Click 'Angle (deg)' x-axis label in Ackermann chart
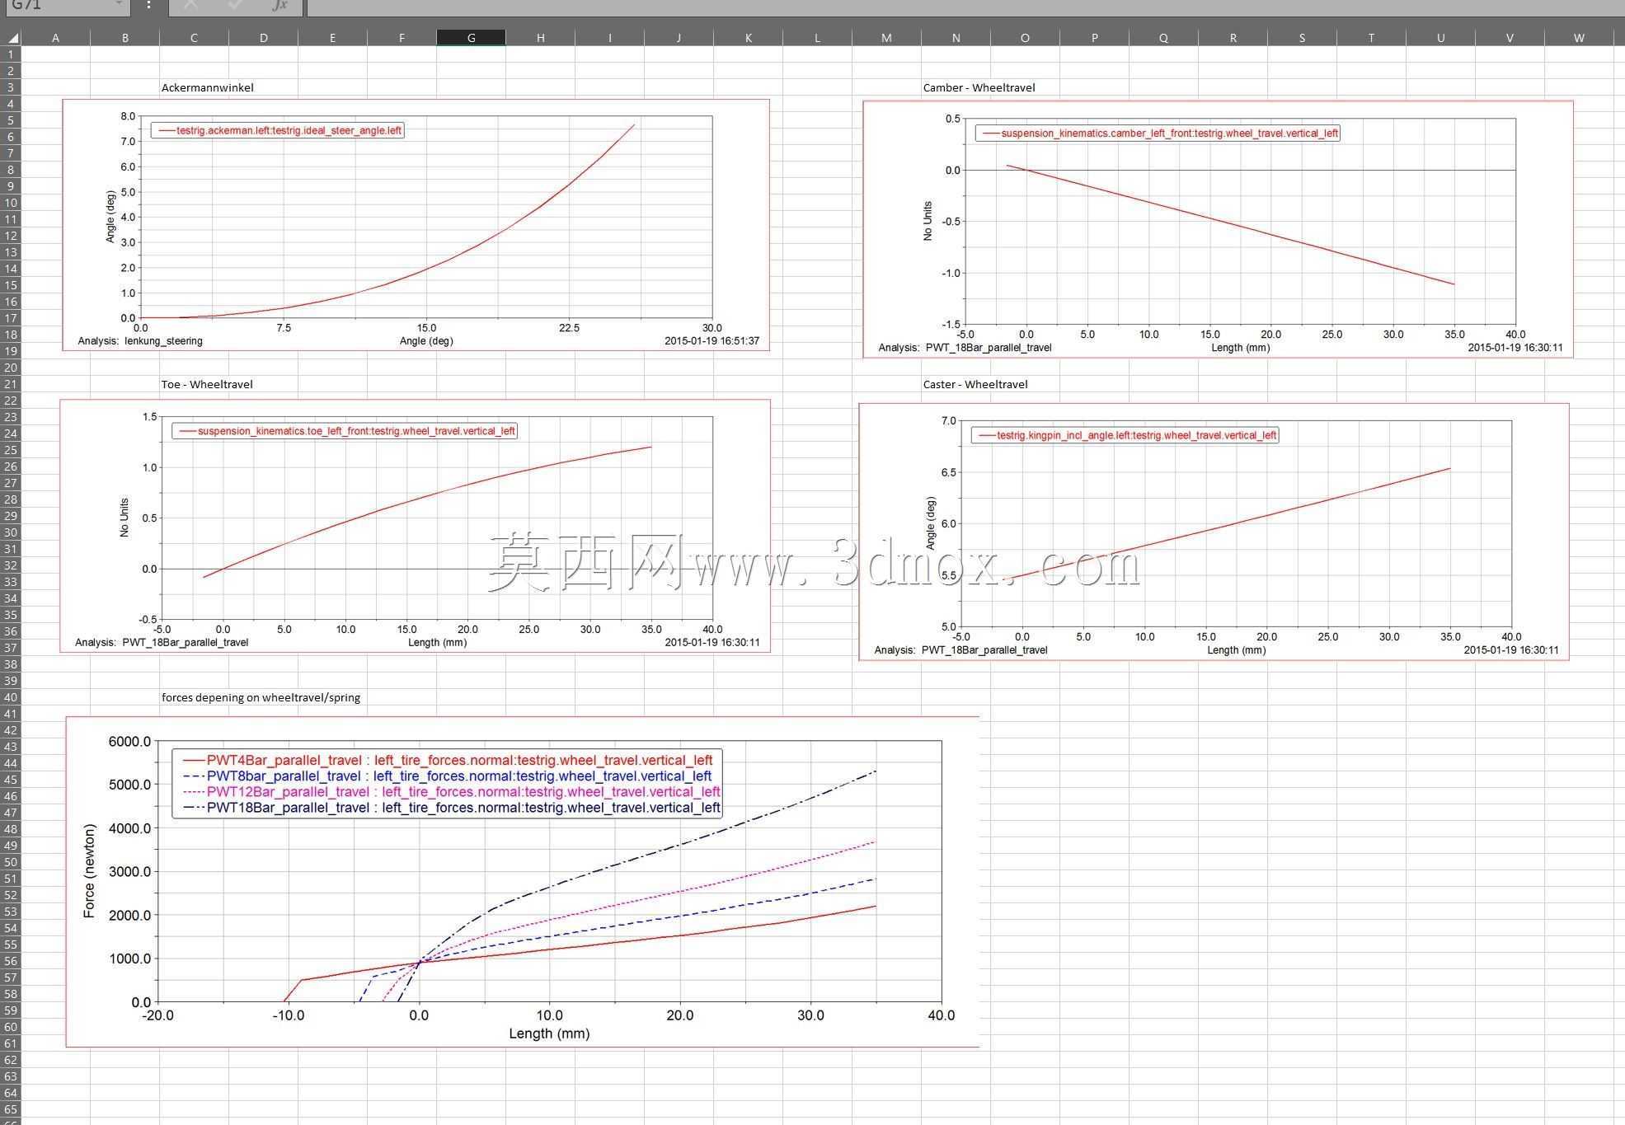This screenshot has height=1125, width=1625. 426,340
